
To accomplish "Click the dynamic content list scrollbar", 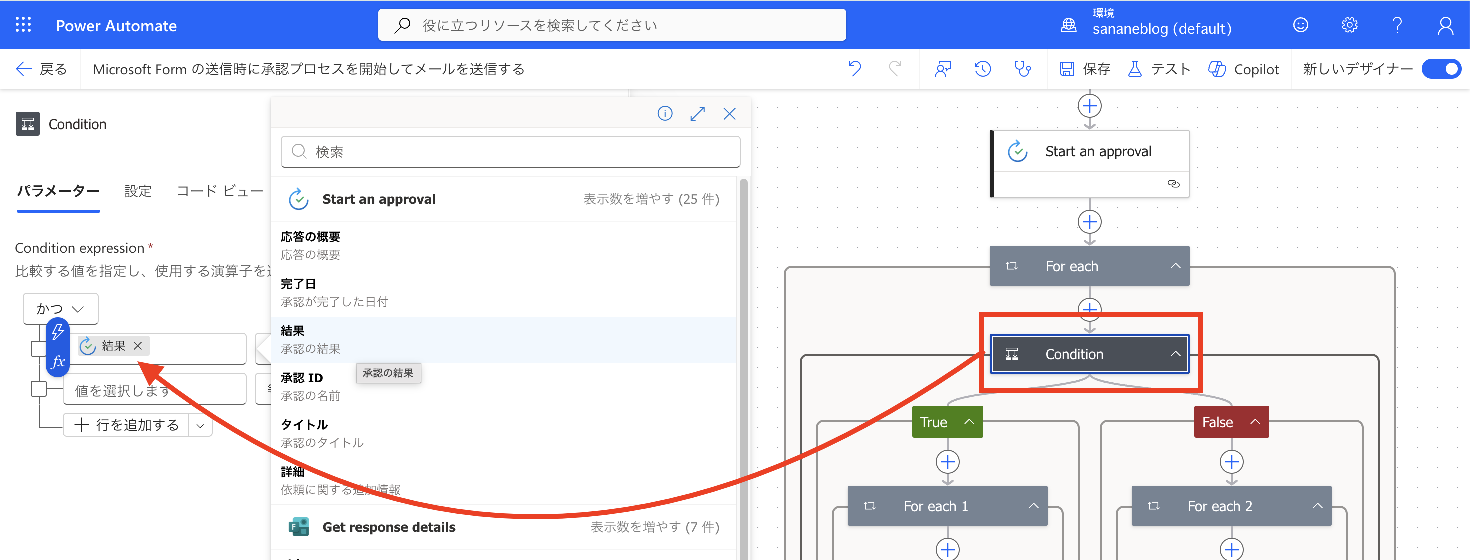I will pos(743,369).
